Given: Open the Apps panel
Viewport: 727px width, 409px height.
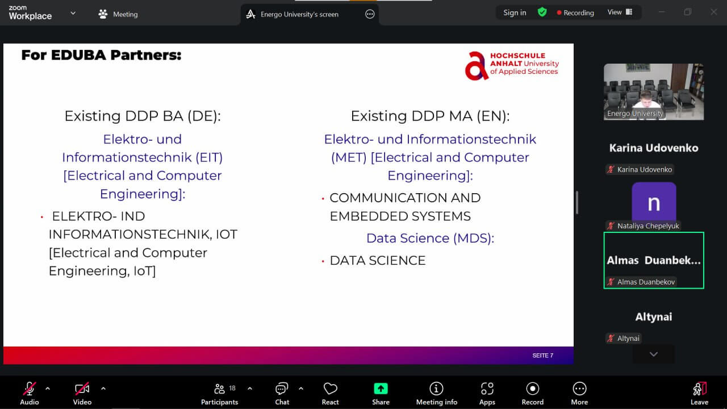Looking at the screenshot, I should (x=487, y=393).
